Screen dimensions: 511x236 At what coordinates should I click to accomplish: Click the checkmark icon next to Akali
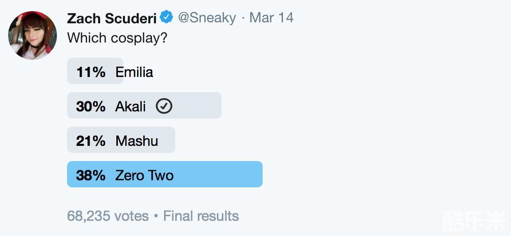tap(164, 106)
